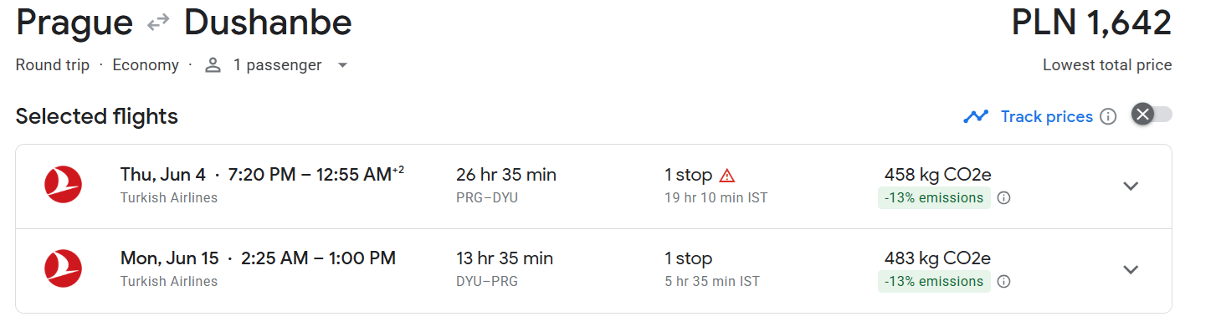
Task: Open the 1 passenger dropdown arrow
Action: point(341,65)
